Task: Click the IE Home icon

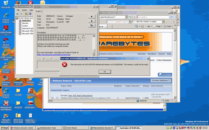Action: (137, 27)
